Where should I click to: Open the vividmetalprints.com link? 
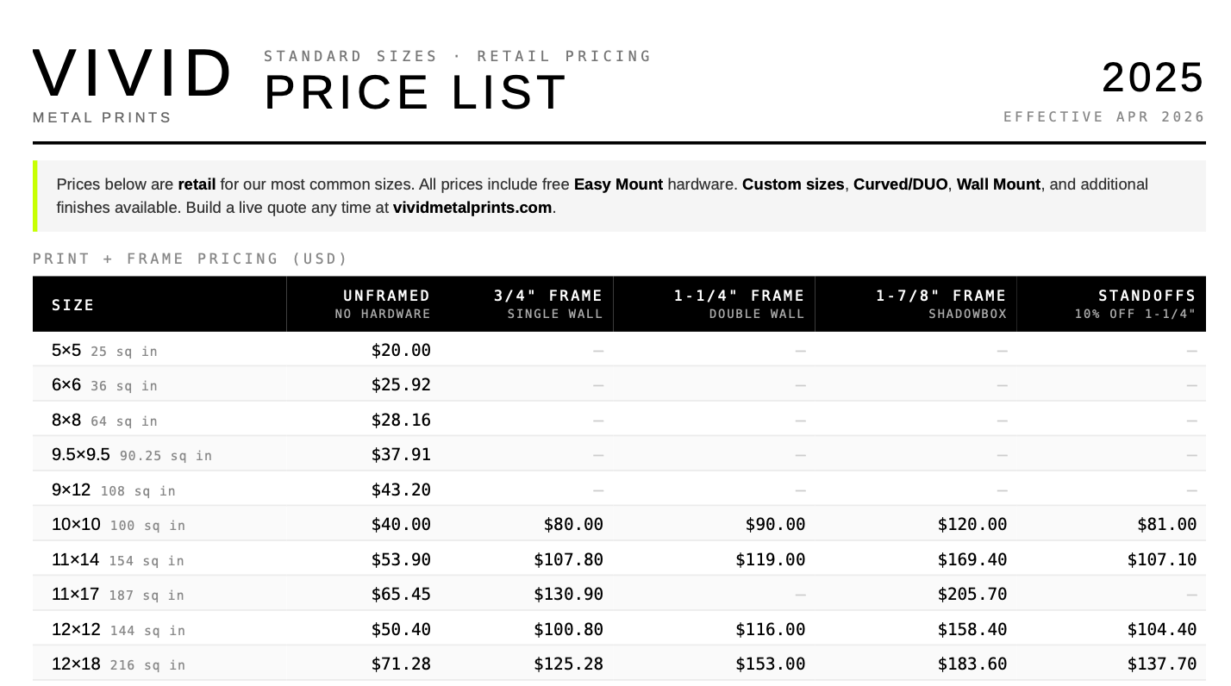tap(472, 208)
